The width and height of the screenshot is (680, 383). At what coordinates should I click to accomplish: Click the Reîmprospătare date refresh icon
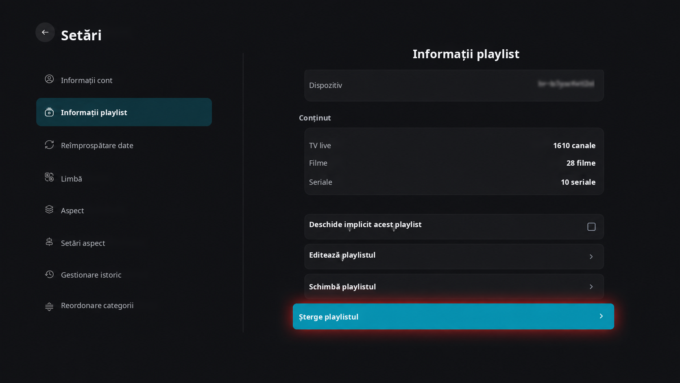tap(49, 144)
